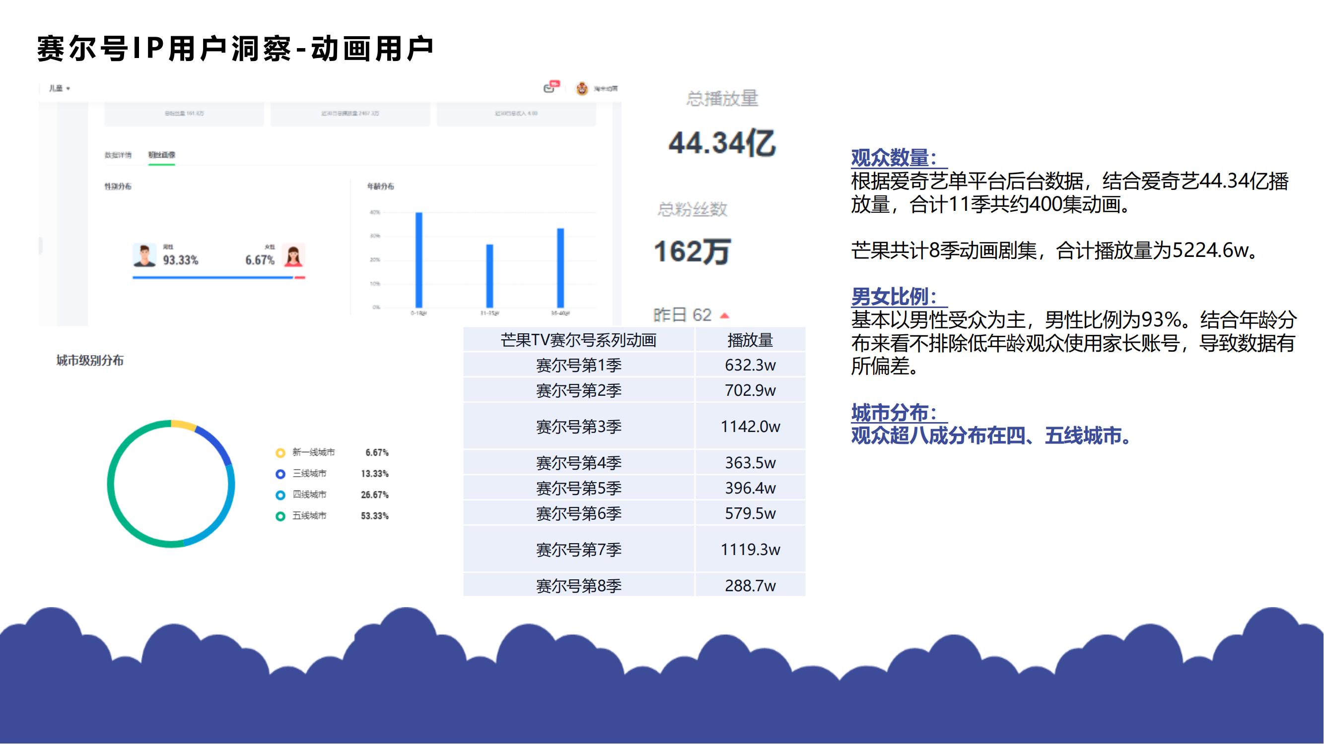Open the 儿童 category dropdown
Screen dimensions: 1324x744
point(59,88)
